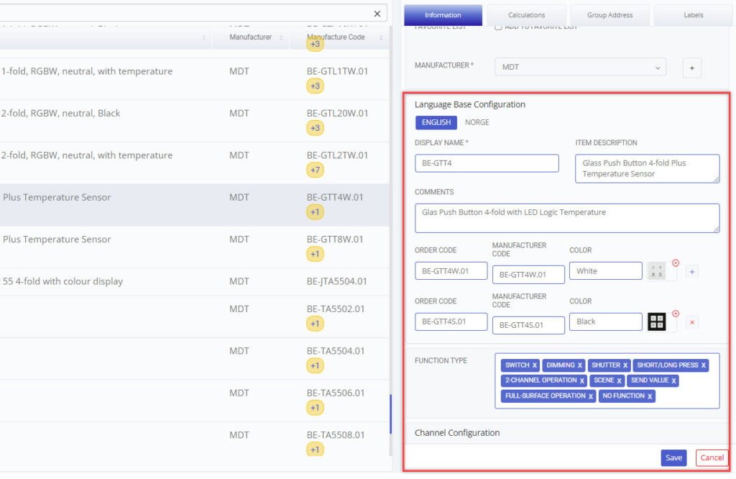Edit the BE-GTT4W.01 manufacturer code field
The width and height of the screenshot is (736, 479).
(x=528, y=275)
